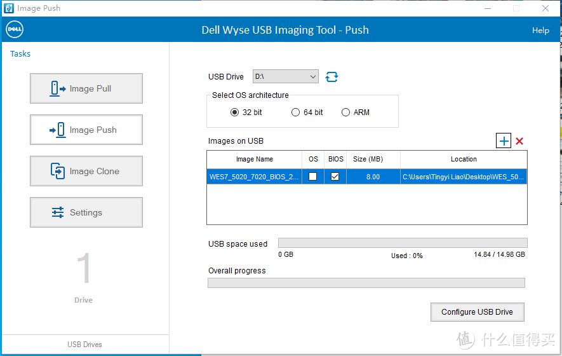Click the Image Push title bar icon

(x=8, y=8)
